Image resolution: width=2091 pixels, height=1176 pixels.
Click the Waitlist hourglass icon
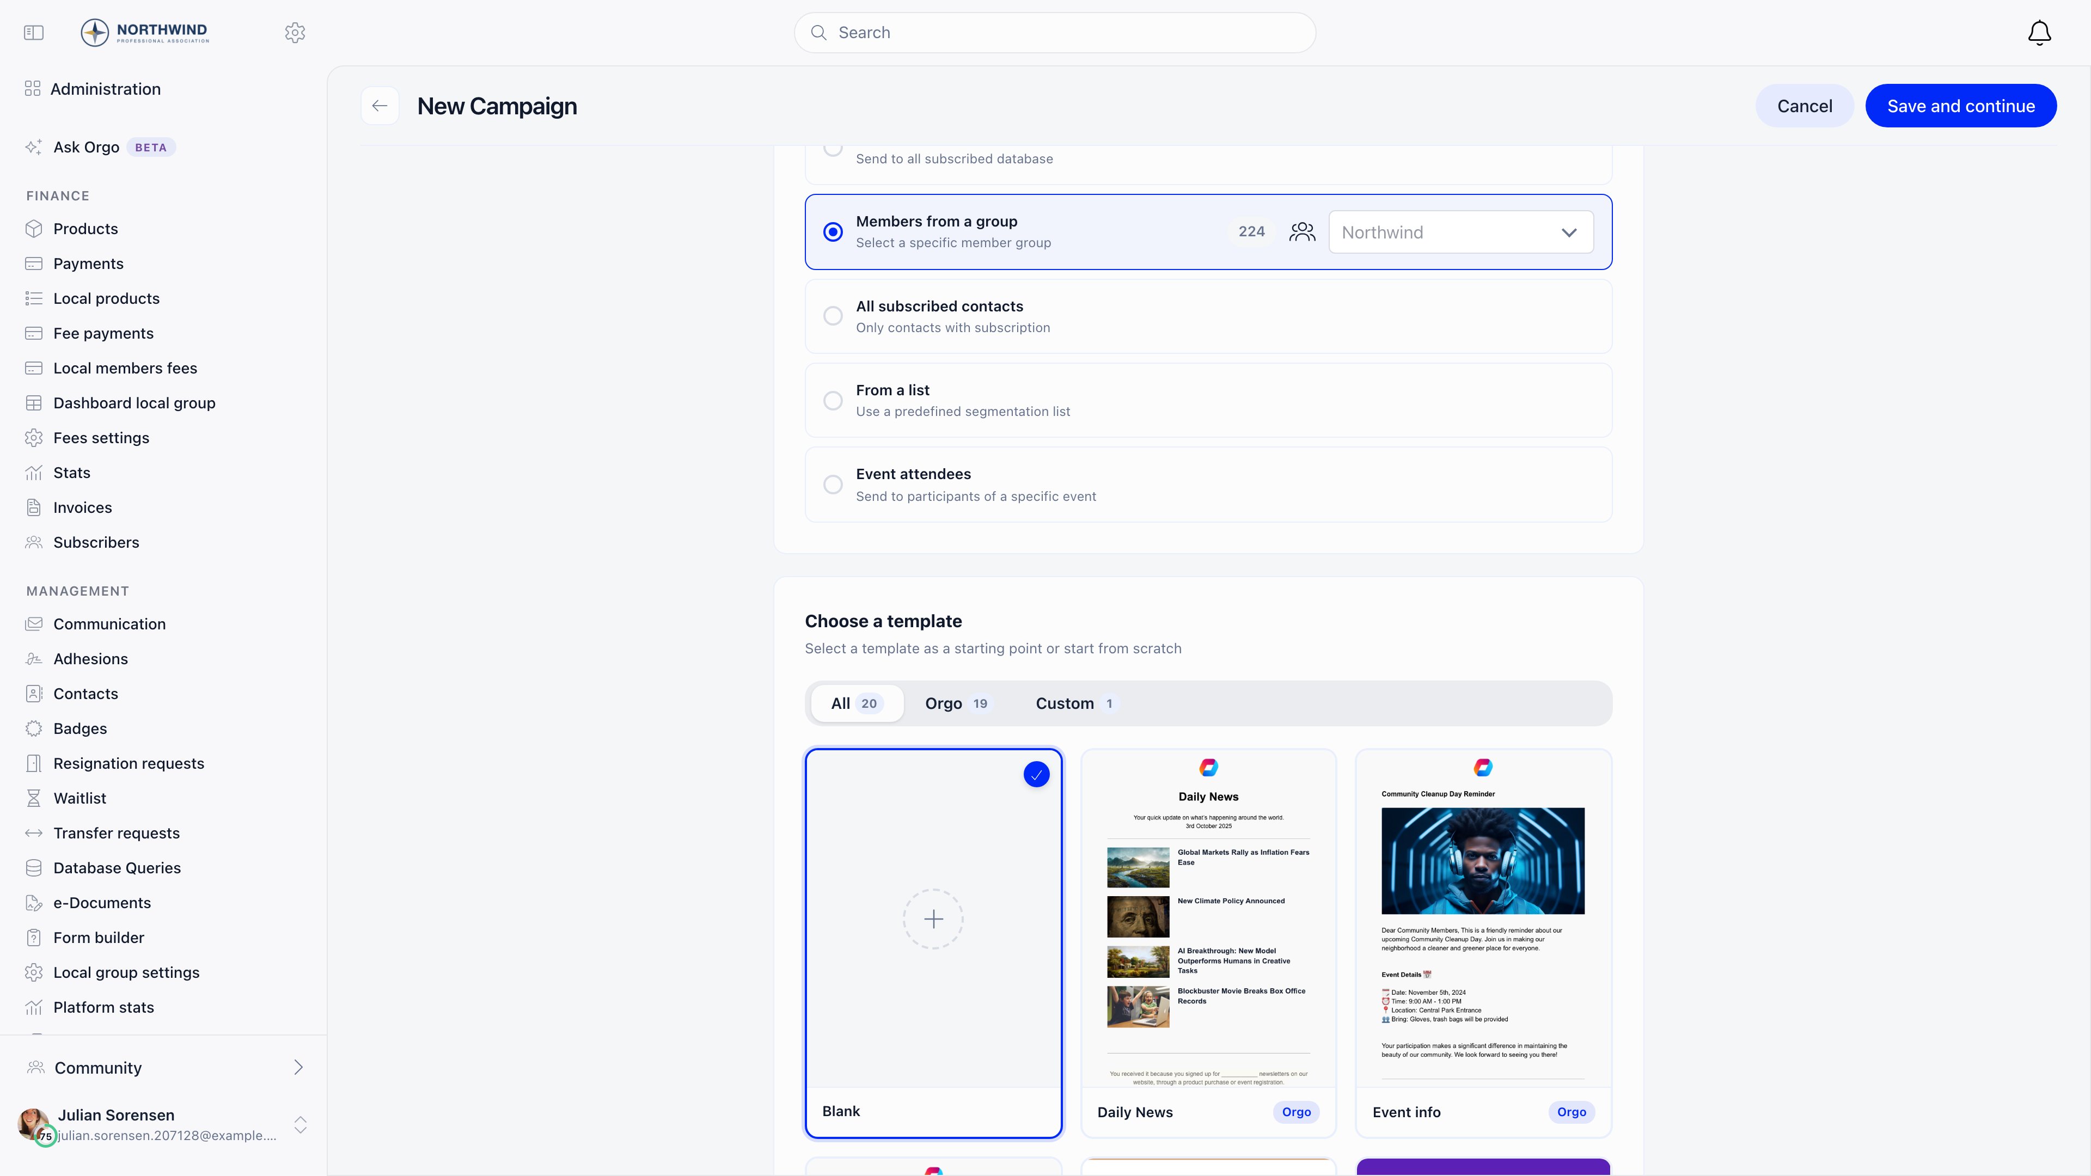click(x=33, y=799)
